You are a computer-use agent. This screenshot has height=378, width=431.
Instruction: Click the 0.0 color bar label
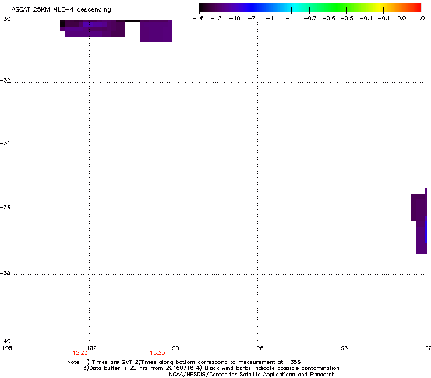coord(402,19)
